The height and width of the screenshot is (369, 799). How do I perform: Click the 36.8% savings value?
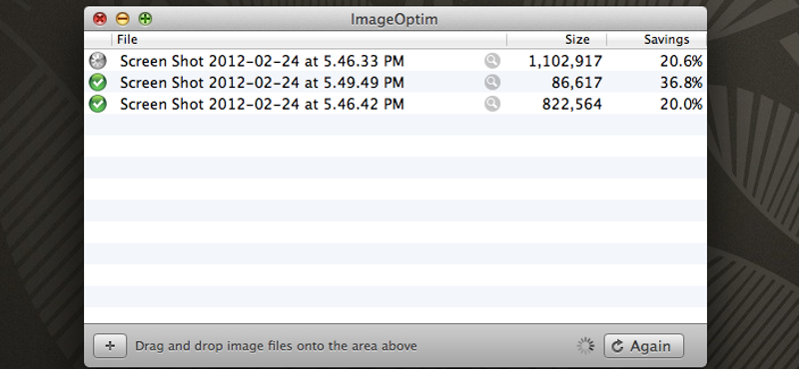pyautogui.click(x=681, y=83)
